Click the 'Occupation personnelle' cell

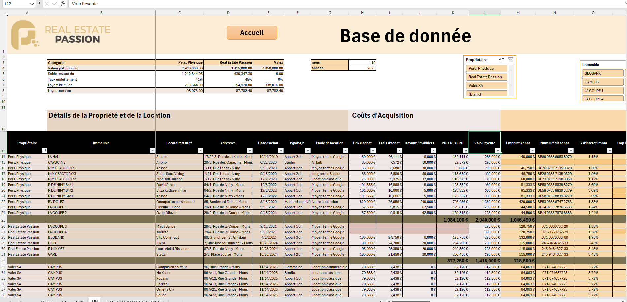click(179, 202)
